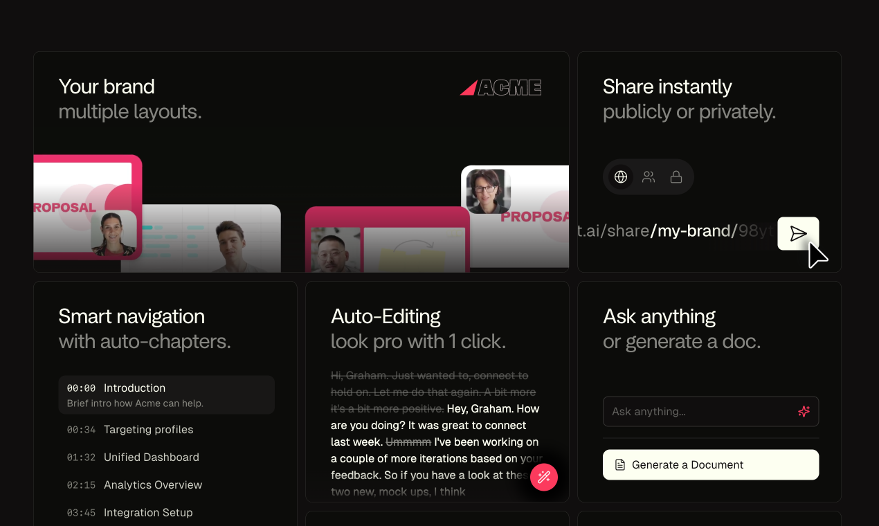Viewport: 879px width, 526px height.
Task: Click the document icon beside Generate a Document
Action: pos(619,464)
